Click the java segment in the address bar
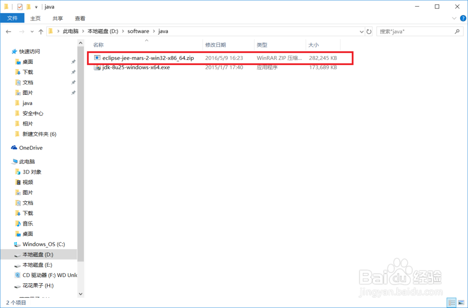 coord(163,31)
